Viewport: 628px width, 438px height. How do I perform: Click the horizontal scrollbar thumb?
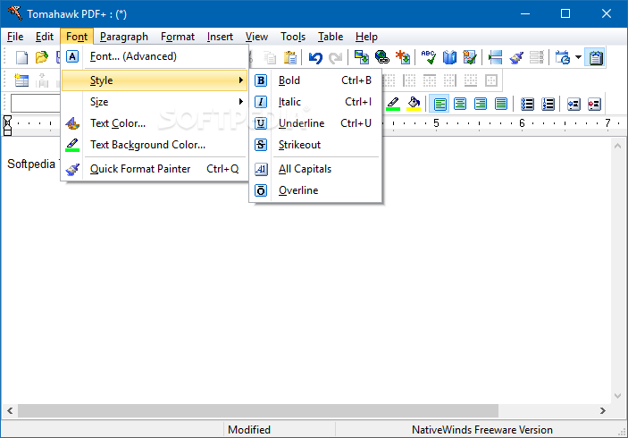(258, 411)
